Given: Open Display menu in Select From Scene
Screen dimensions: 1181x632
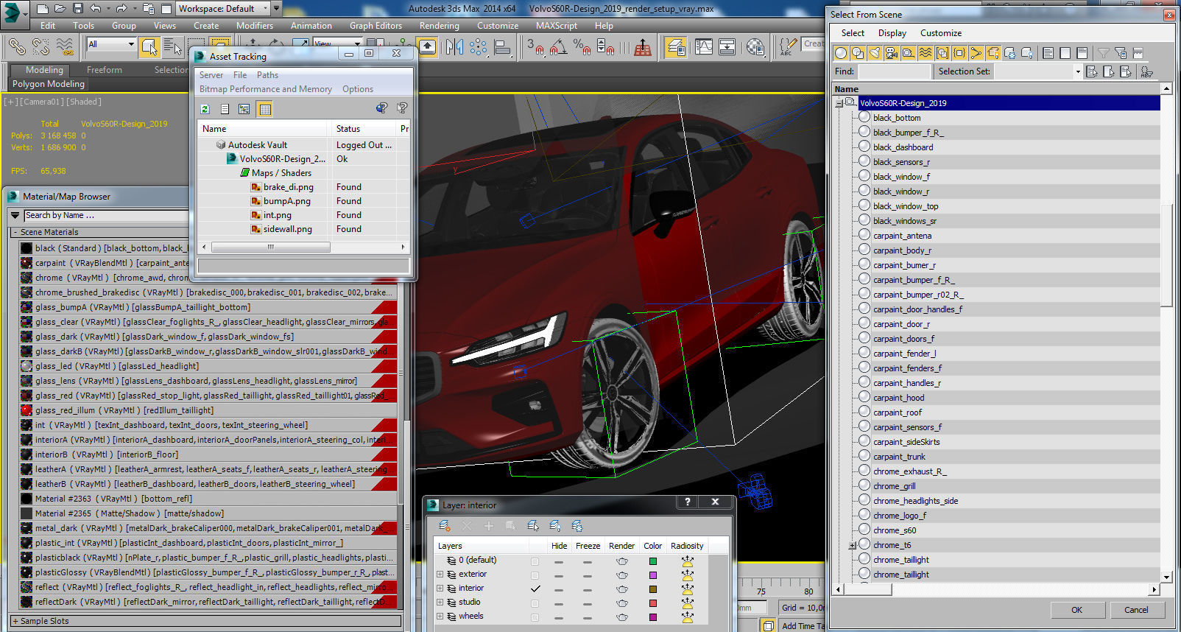Looking at the screenshot, I should tap(892, 33).
